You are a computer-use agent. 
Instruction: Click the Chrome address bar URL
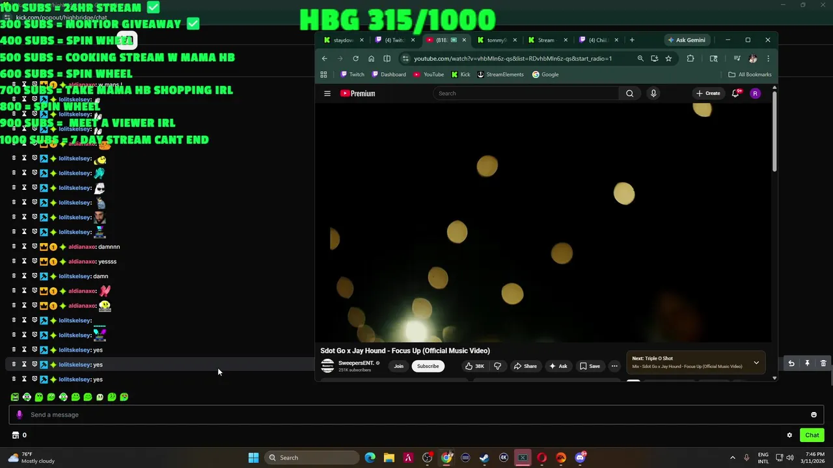513,58
